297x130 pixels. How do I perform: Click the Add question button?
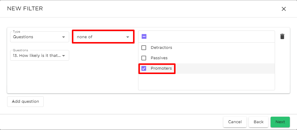pyautogui.click(x=25, y=102)
